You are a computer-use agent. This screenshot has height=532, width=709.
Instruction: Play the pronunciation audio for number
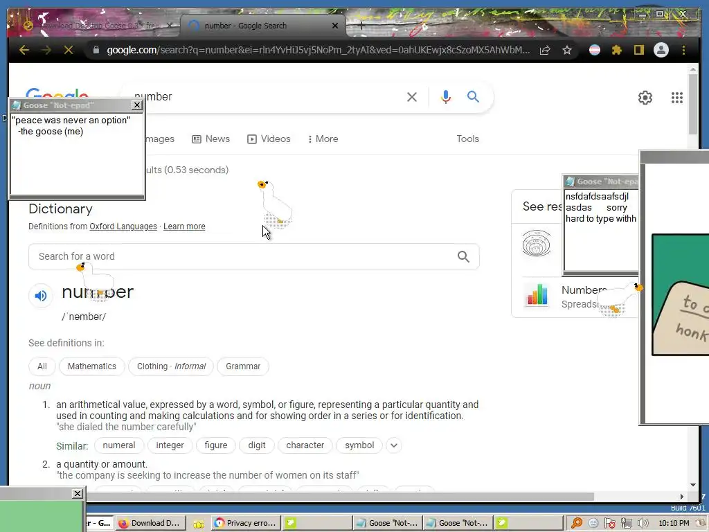click(x=41, y=295)
